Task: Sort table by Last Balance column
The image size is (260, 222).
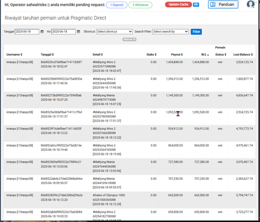Action: click(x=243, y=55)
